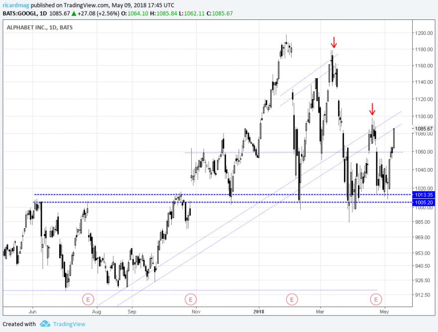The width and height of the screenshot is (438, 332).
Task: Click the 969.00 price axis label
Action: click(x=423, y=237)
